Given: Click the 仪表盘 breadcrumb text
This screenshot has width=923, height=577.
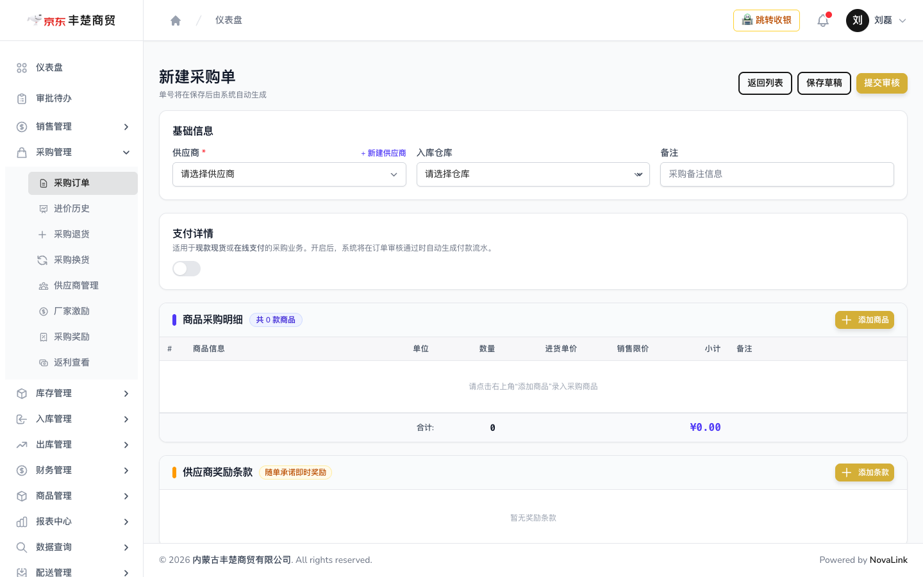Looking at the screenshot, I should (229, 21).
